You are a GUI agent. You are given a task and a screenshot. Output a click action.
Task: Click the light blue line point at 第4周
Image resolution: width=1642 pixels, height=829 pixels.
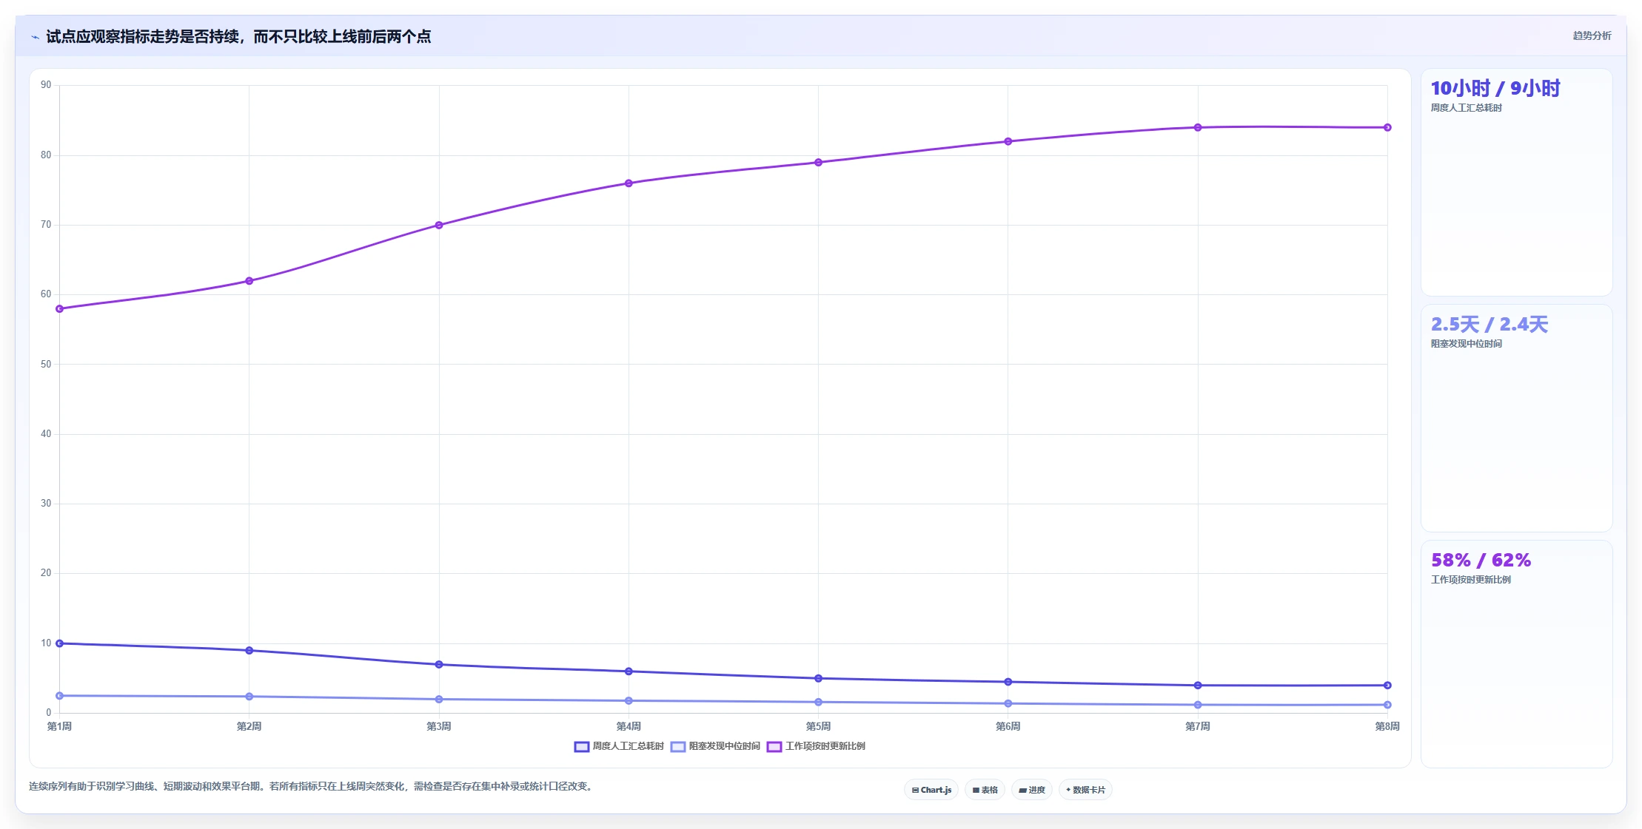tap(629, 700)
